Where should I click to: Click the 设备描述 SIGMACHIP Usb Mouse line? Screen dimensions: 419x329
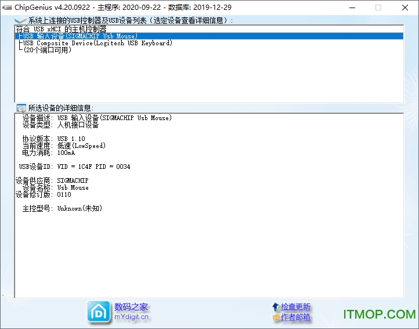click(x=97, y=118)
